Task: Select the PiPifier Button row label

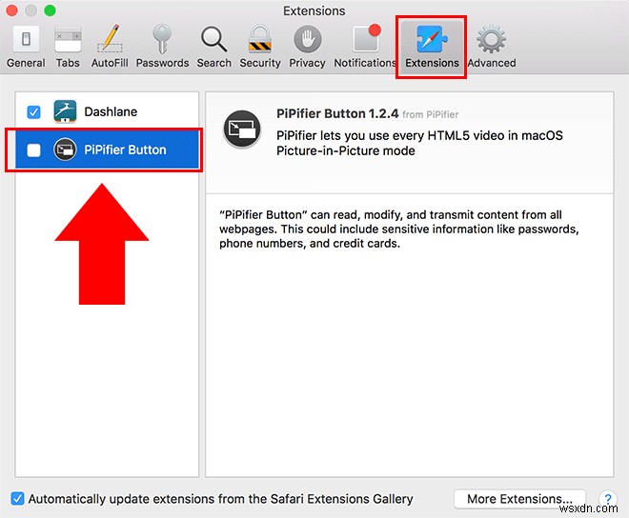Action: pyautogui.click(x=125, y=149)
